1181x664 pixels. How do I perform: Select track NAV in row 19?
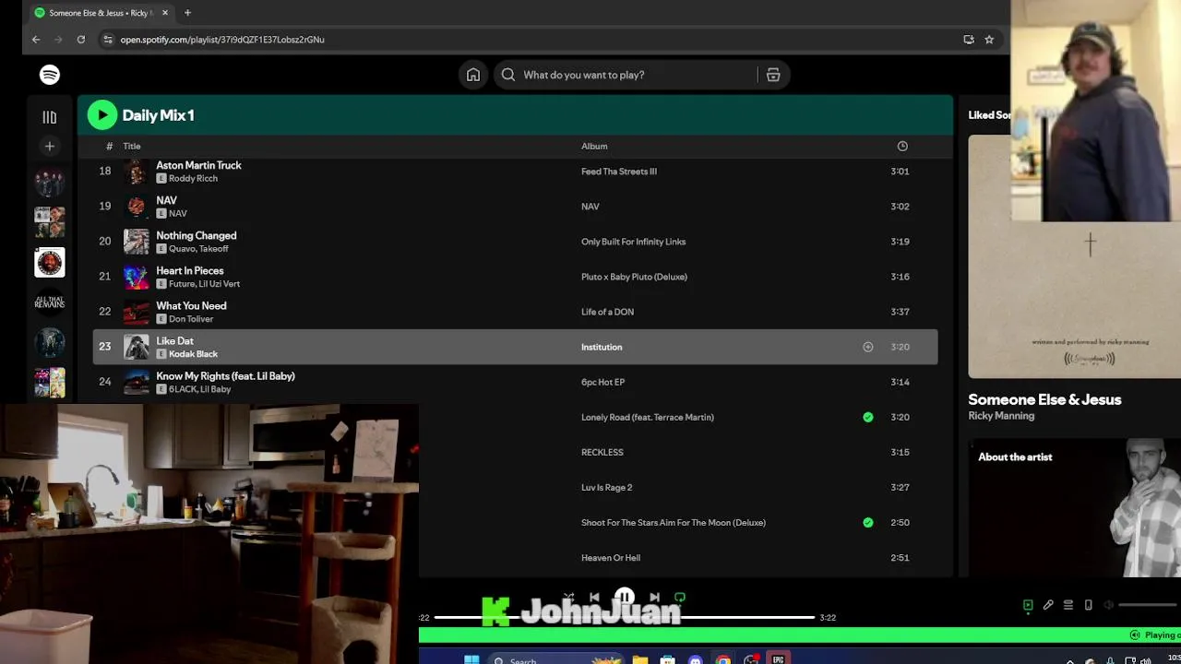[x=166, y=200]
